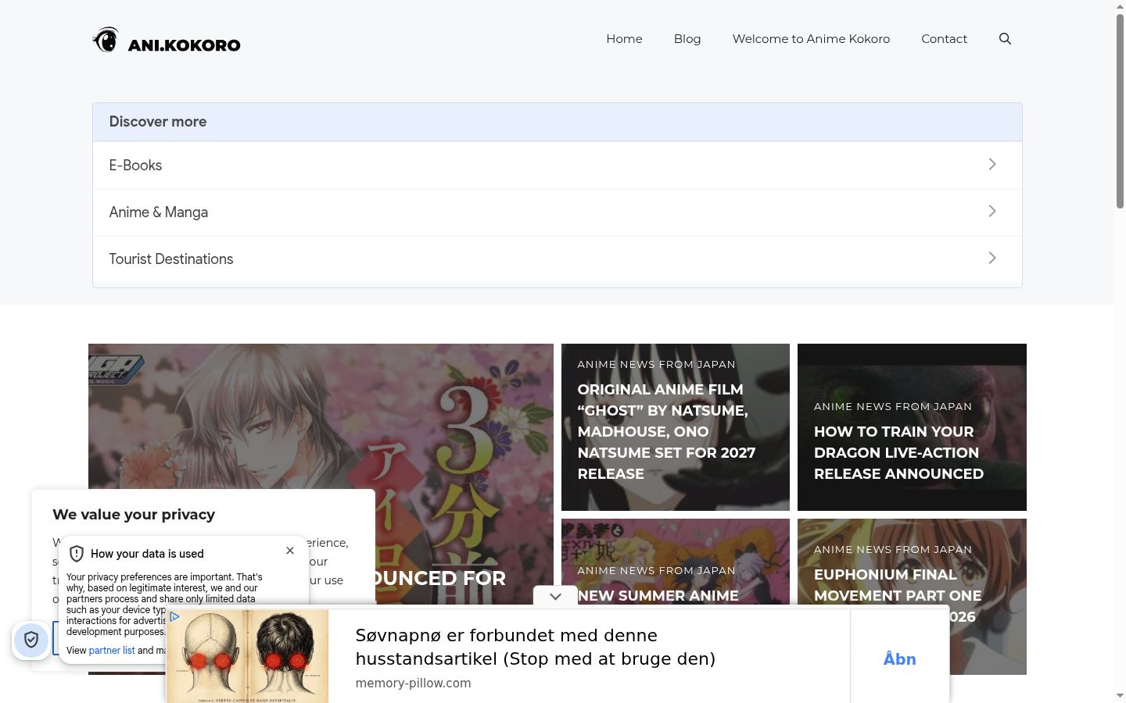Screen dimensions: 1126x703
Task: Click the partner list link
Action: click(112, 651)
